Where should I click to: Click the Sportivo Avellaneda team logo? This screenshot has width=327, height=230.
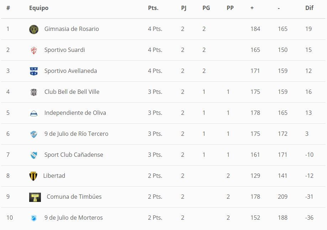tap(34, 71)
